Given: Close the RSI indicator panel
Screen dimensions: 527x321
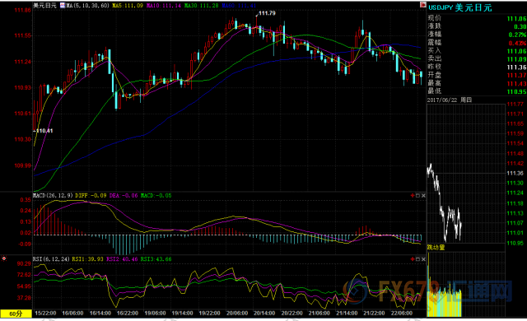Looking at the screenshot, I should click(x=423, y=259).
